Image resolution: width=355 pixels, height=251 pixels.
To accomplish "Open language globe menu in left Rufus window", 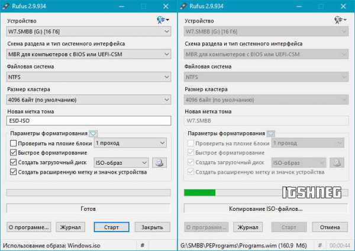I will coord(163,20).
